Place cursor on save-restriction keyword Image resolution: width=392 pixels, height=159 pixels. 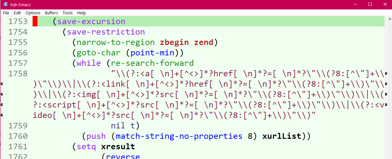coord(106,32)
